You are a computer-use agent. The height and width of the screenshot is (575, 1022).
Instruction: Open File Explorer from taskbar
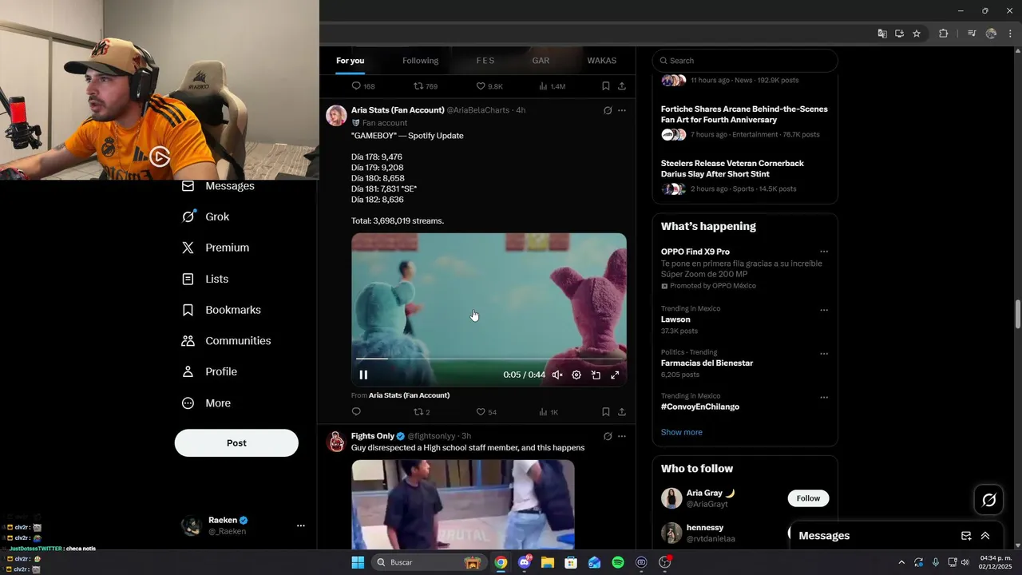point(548,562)
